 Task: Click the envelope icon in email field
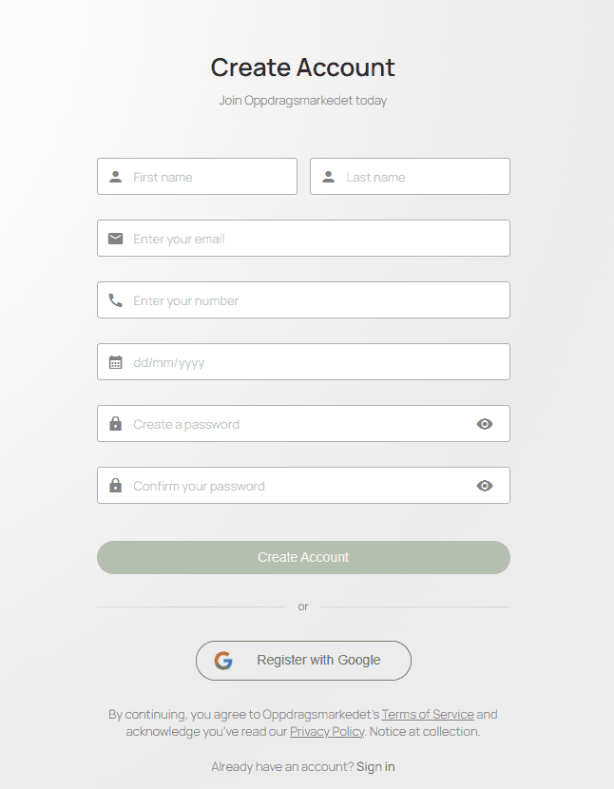(116, 239)
